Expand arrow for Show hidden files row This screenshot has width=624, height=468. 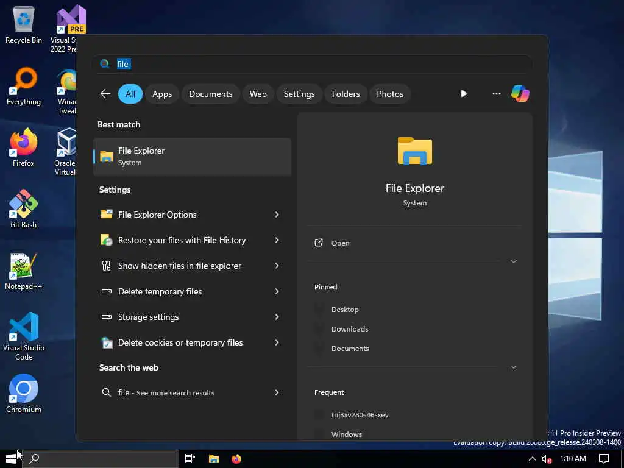pyautogui.click(x=277, y=266)
